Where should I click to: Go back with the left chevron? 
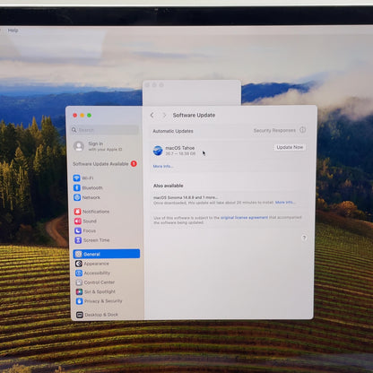(x=152, y=115)
